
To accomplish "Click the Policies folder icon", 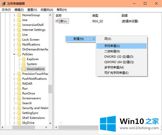I will [x=19, y=54].
